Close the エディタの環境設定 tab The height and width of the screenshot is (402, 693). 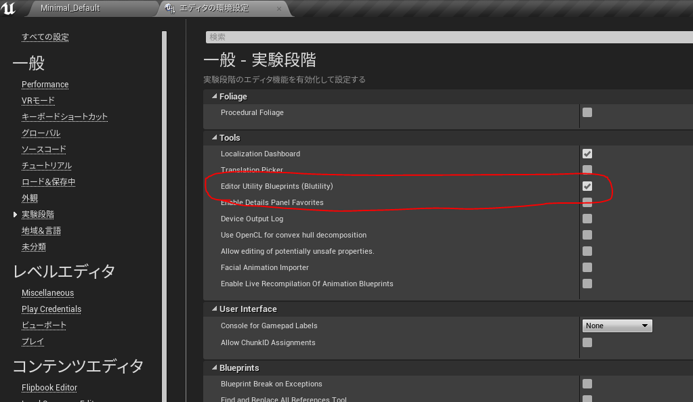279,9
